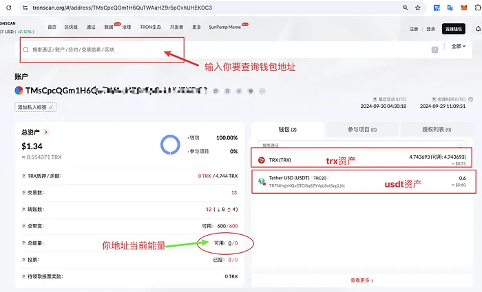Click the asset distribution donut chart
The height and width of the screenshot is (292, 482).
point(170,144)
